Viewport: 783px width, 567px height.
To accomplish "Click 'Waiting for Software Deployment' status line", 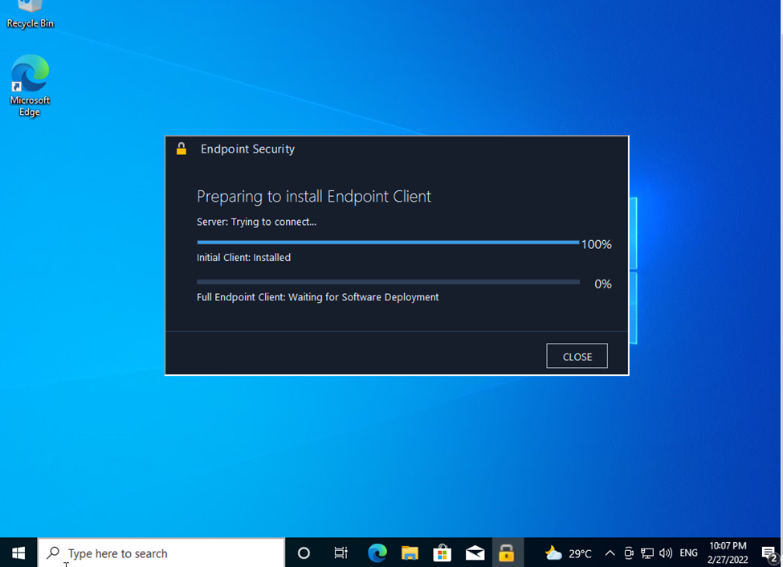I will click(317, 297).
